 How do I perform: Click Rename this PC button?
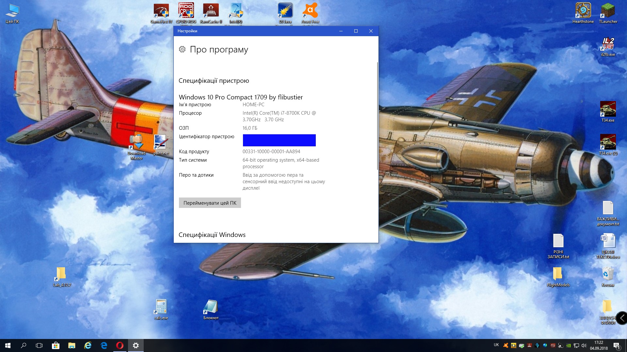[210, 203]
